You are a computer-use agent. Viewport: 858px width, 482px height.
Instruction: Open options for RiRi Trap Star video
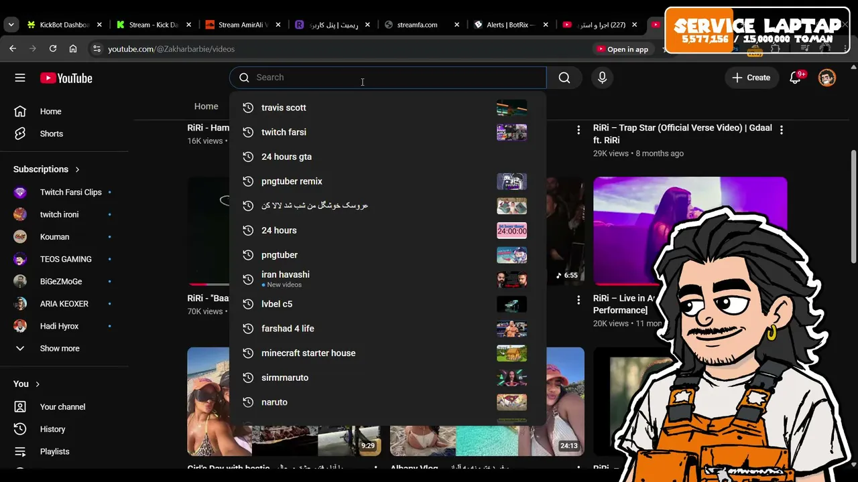click(781, 129)
